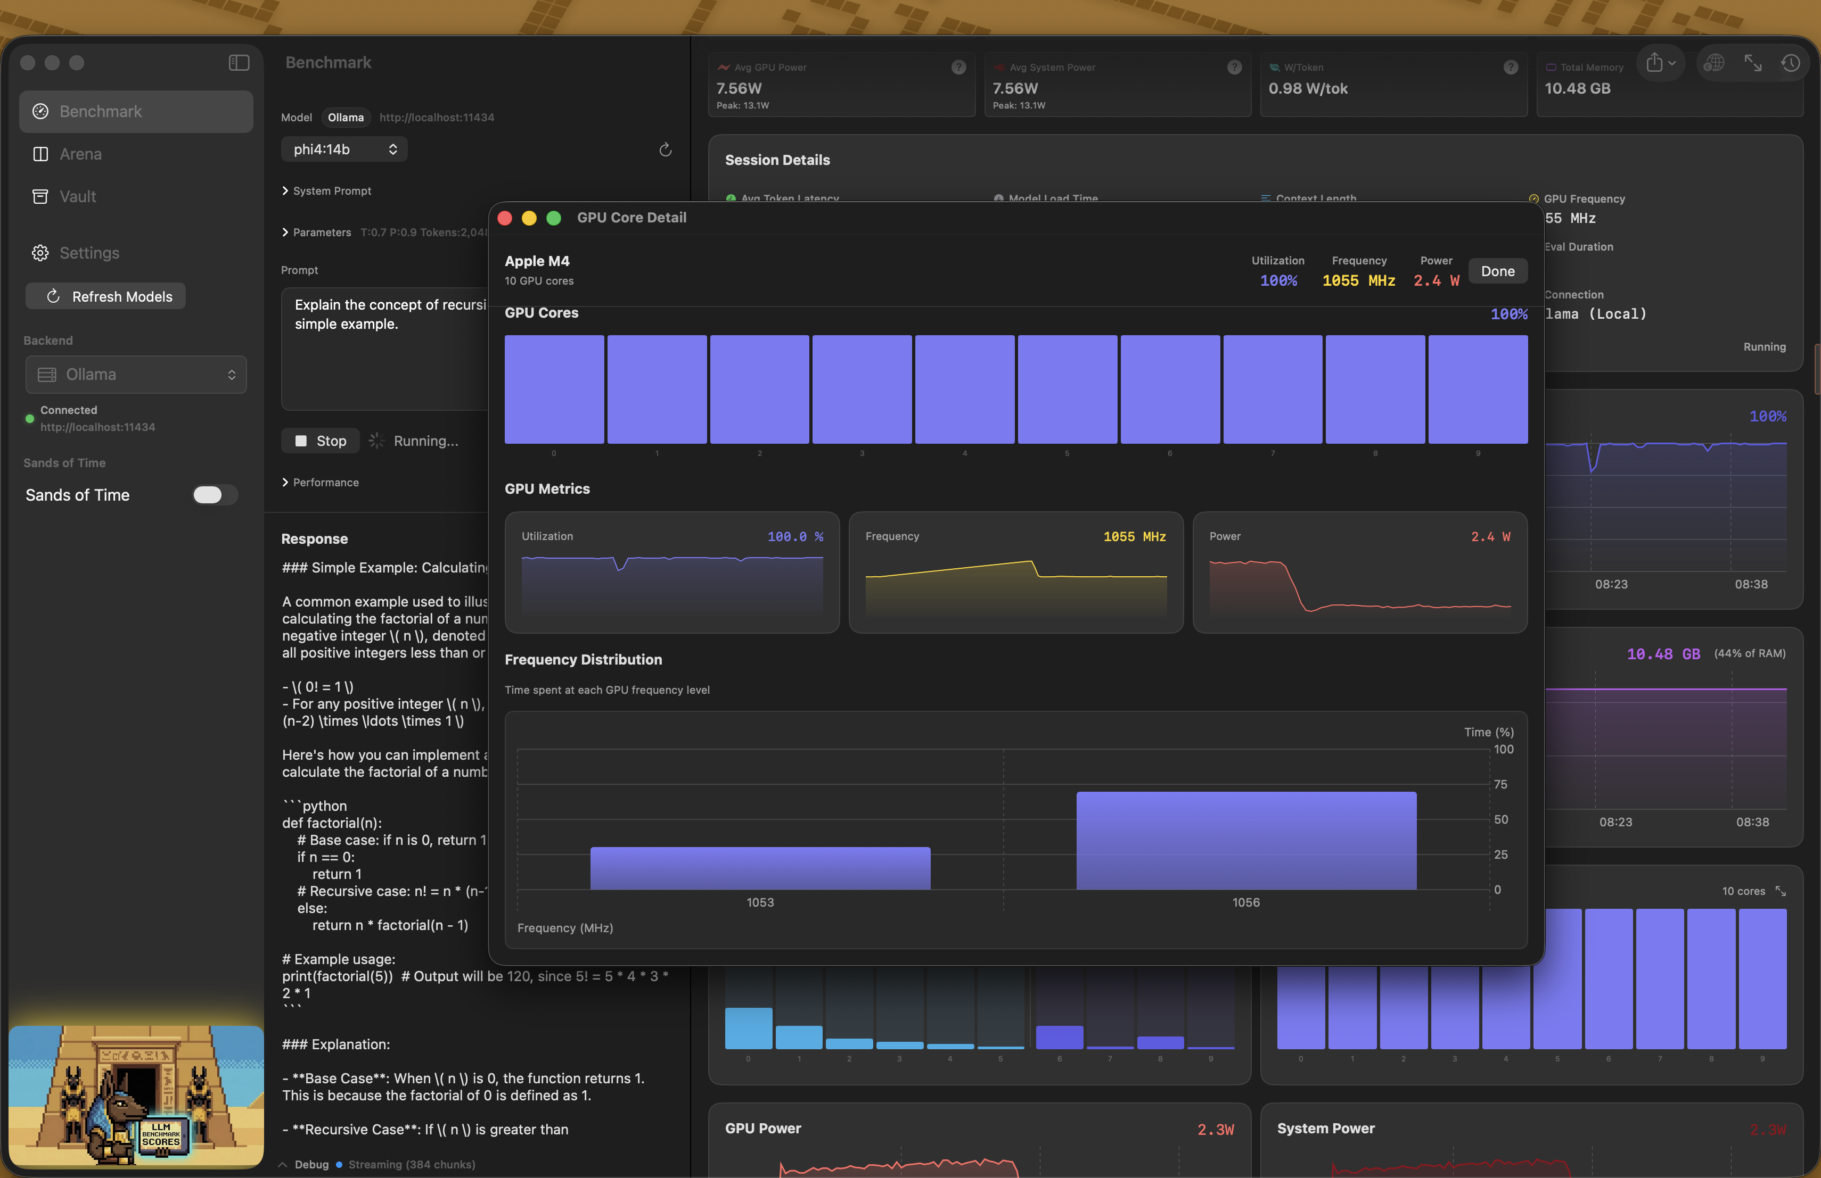Zoom the GPU Core Detail window

(554, 218)
